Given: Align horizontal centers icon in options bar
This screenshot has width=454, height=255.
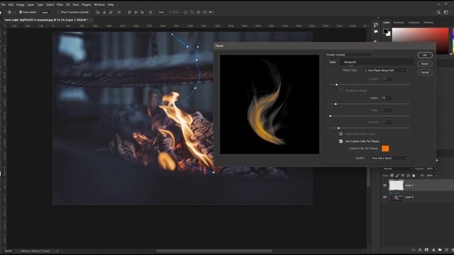Looking at the screenshot, I should coord(104,12).
